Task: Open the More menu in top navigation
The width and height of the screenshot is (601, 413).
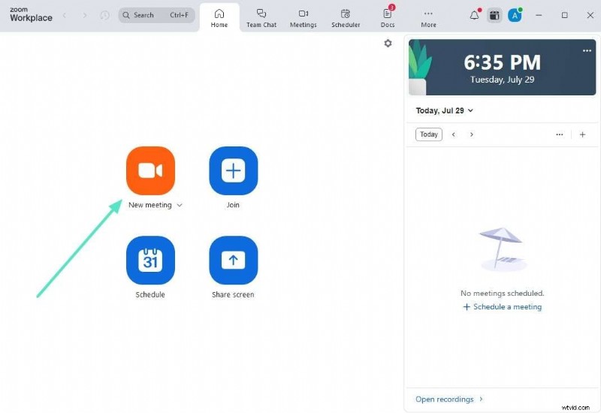Action: tap(428, 17)
